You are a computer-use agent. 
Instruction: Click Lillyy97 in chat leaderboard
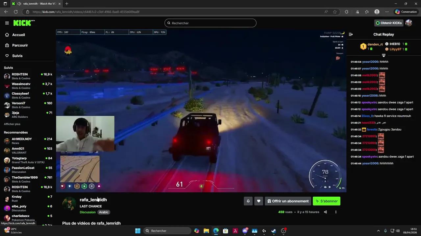[x=395, y=49]
